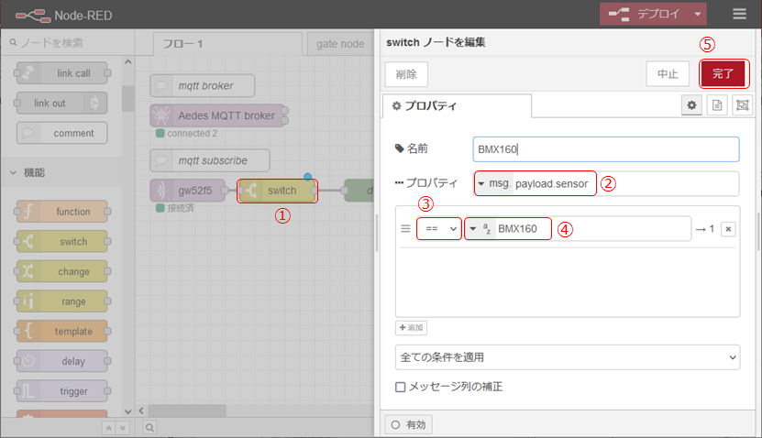Click the 完了 done button
This screenshot has height=438, width=762.
tap(723, 73)
